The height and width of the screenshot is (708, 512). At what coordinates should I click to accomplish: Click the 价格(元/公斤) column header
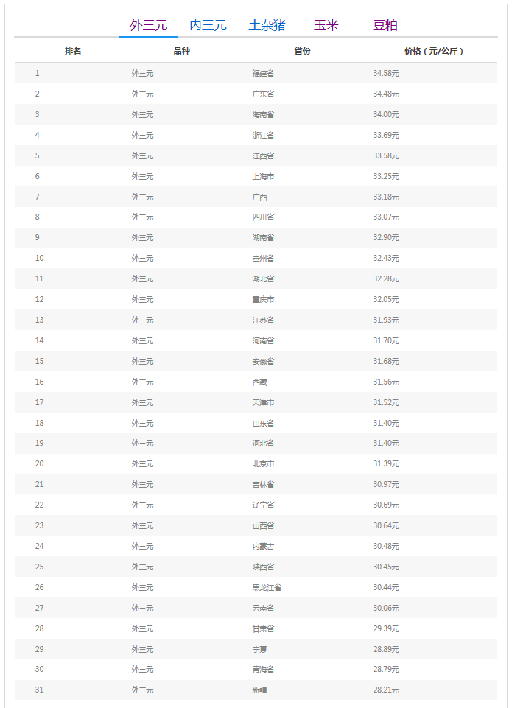click(434, 51)
